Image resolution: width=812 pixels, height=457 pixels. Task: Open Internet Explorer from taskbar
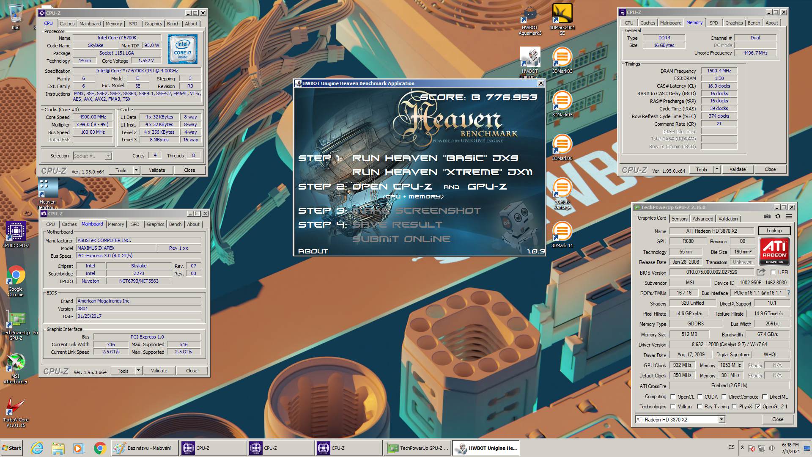[37, 448]
